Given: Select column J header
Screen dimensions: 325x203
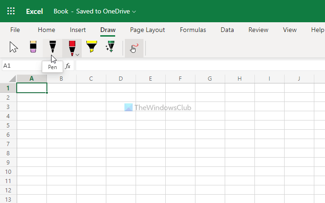Looking at the screenshot, I should tap(299, 79).
